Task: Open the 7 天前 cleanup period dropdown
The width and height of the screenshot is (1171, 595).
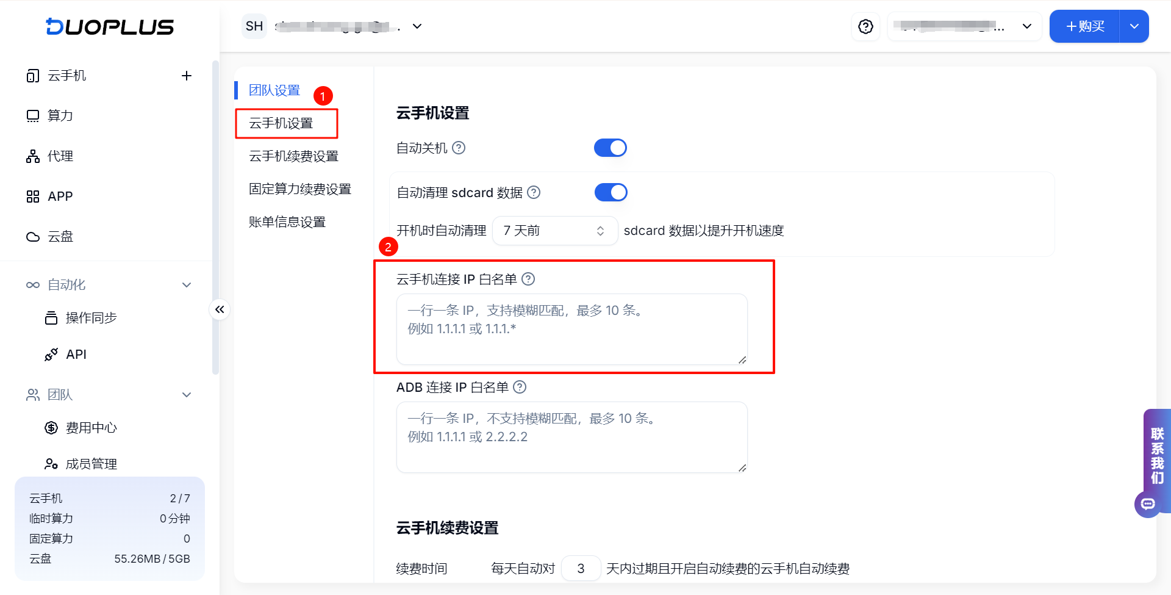Action: [555, 231]
